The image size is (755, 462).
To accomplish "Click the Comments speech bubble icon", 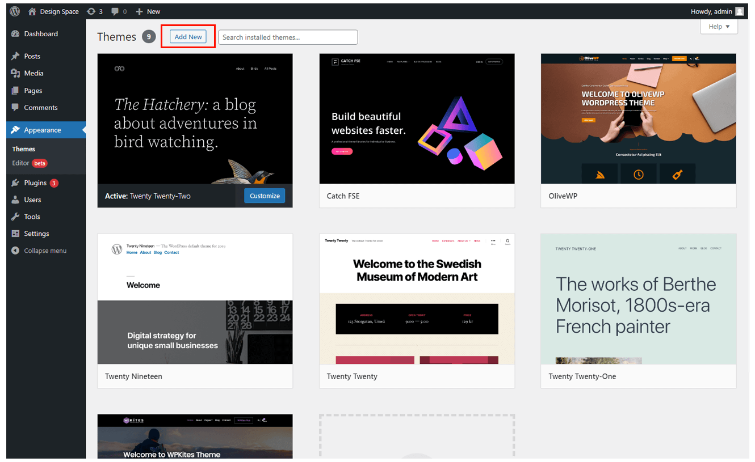I will (15, 108).
